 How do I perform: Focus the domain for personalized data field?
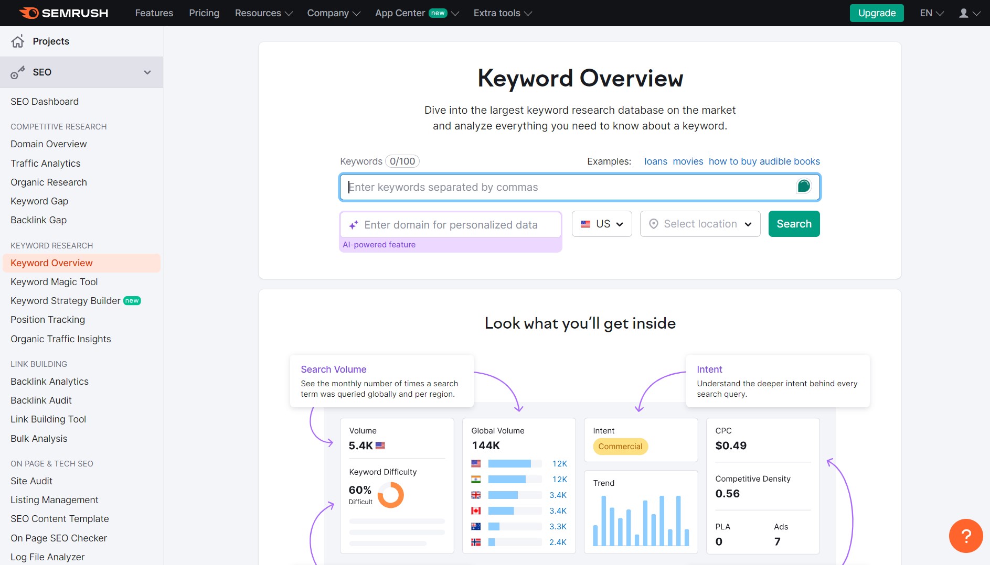[451, 225]
